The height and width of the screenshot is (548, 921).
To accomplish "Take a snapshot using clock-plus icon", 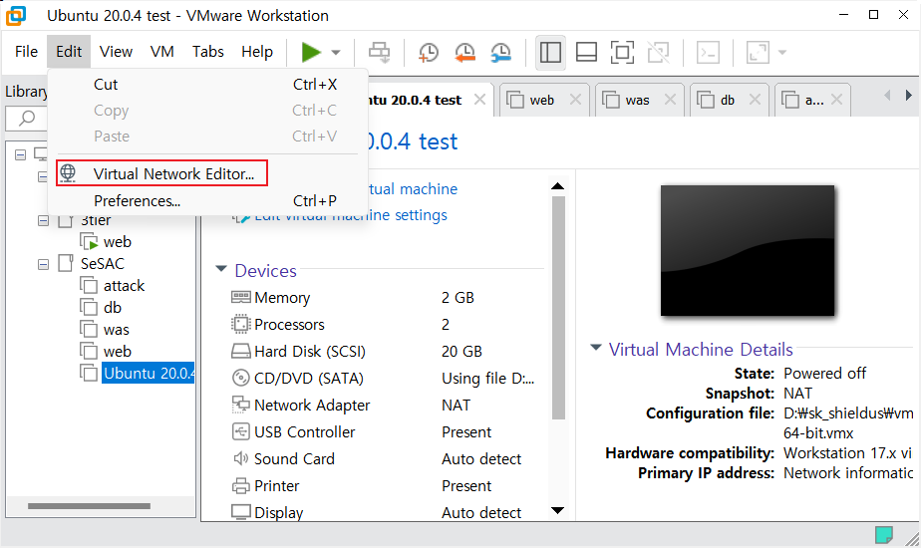I will 429,52.
